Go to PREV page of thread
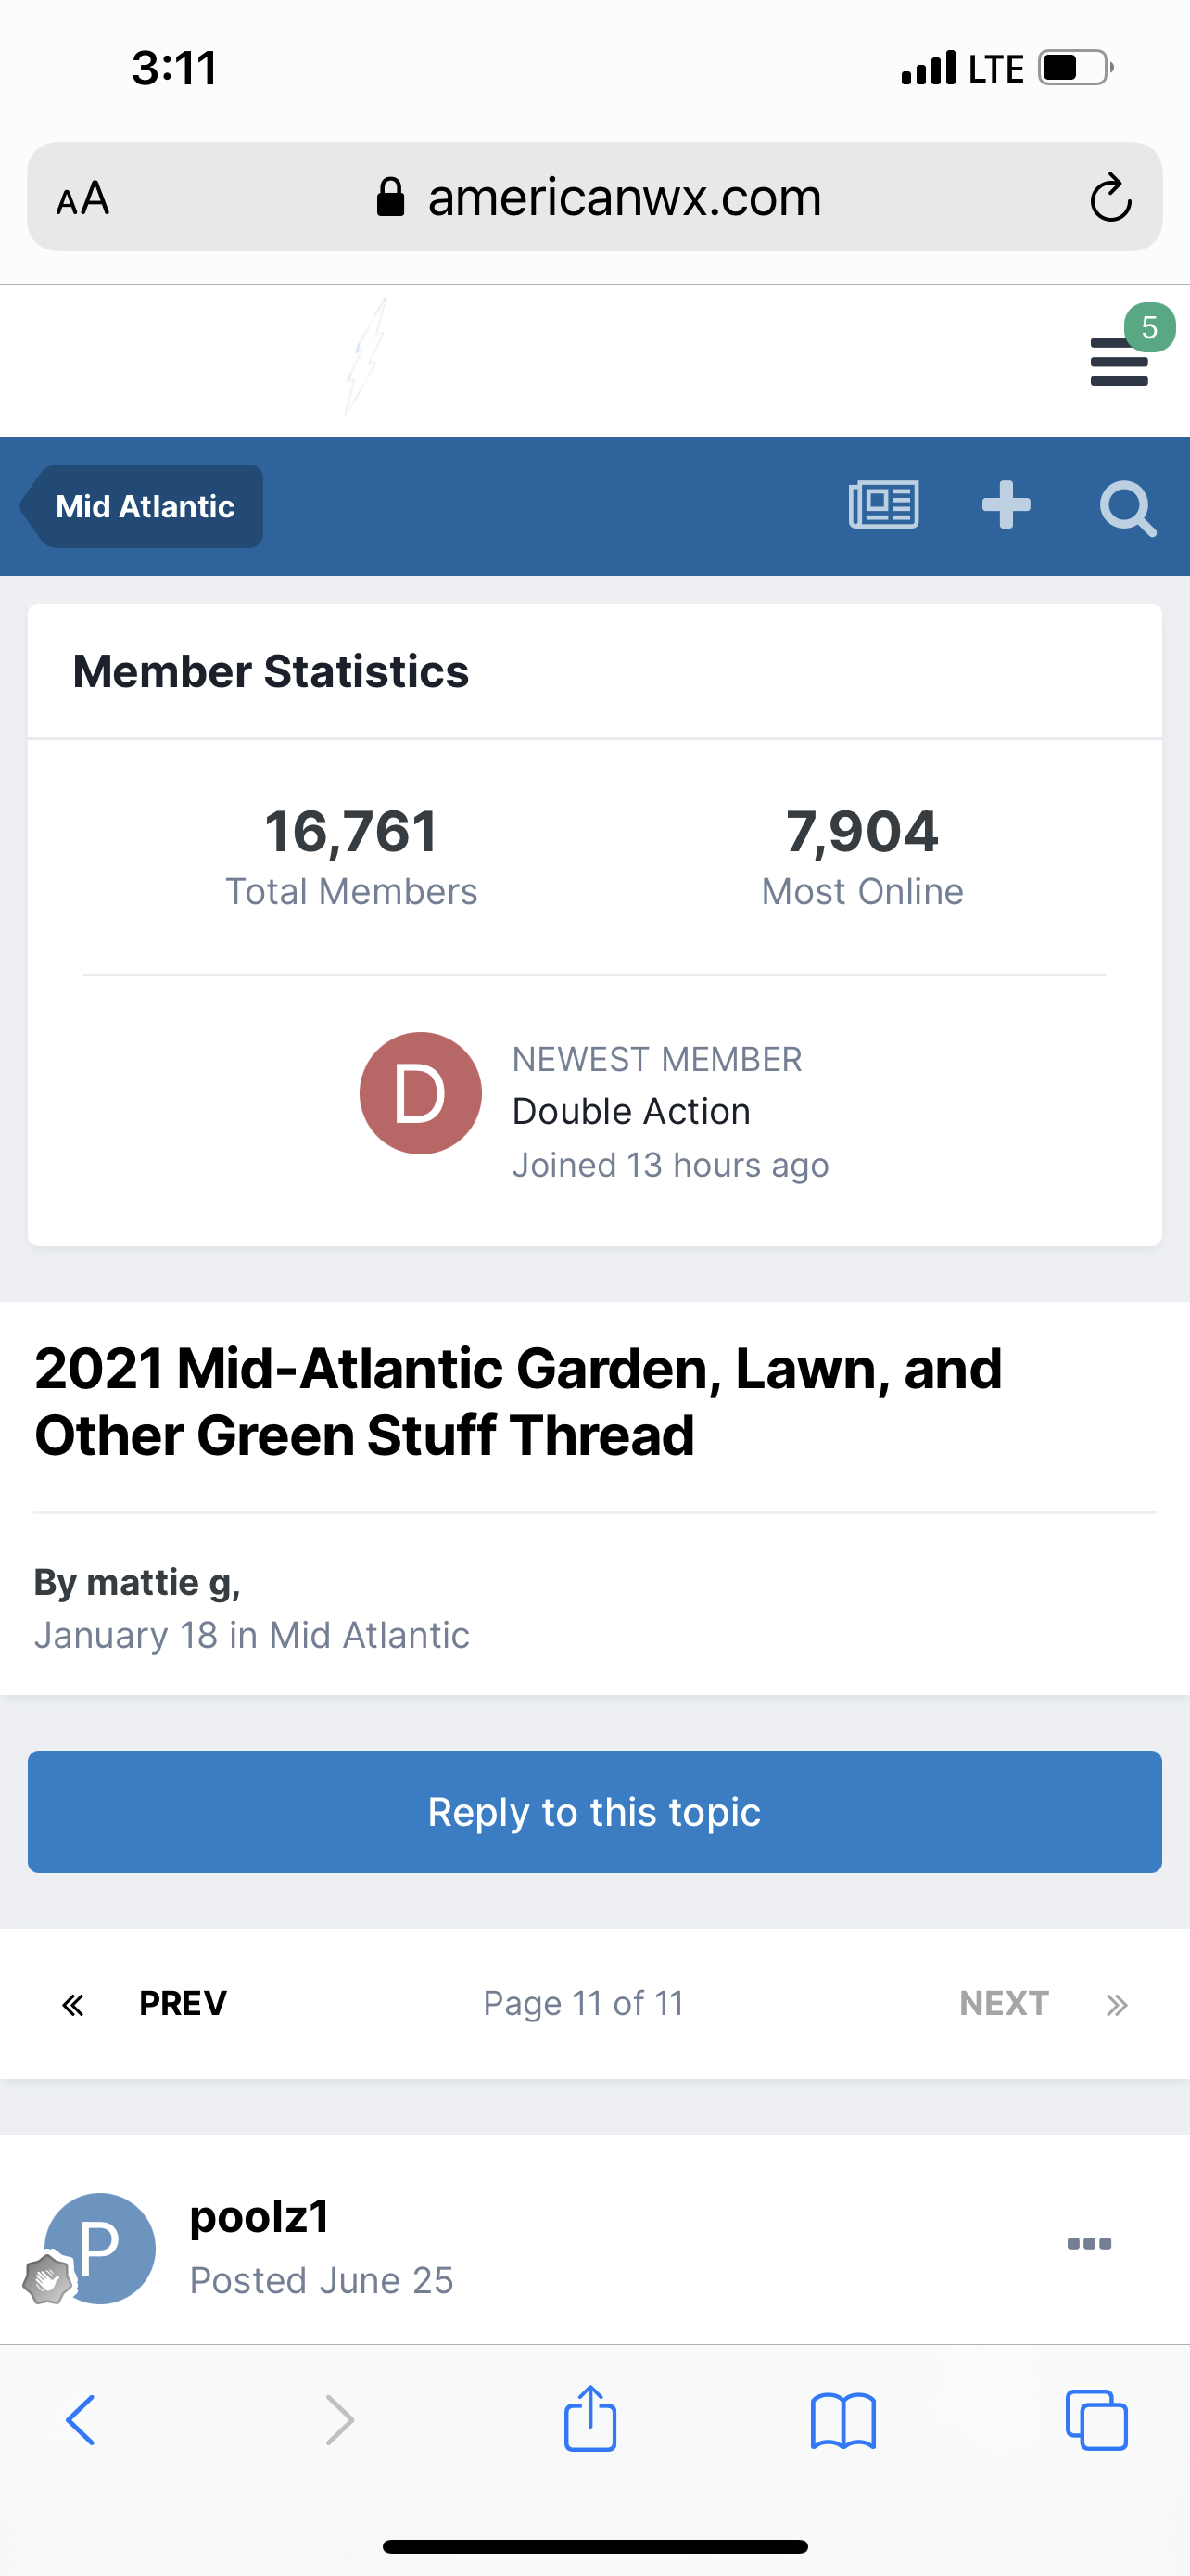This screenshot has height=2576, width=1190. [183, 2003]
